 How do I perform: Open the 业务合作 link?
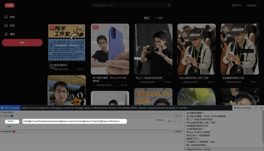coord(252,5)
